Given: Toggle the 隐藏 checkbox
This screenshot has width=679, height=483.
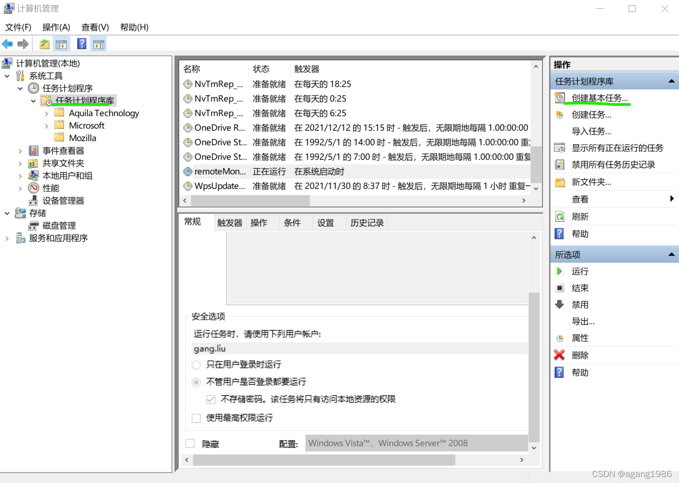Looking at the screenshot, I should pyautogui.click(x=190, y=443).
